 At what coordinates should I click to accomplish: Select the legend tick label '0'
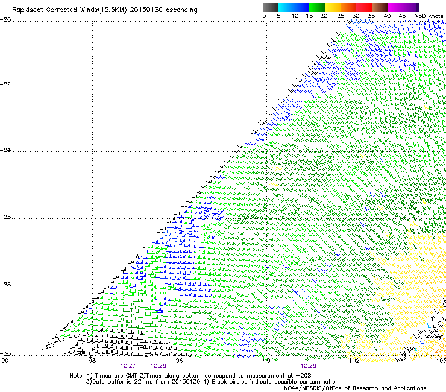264,16
